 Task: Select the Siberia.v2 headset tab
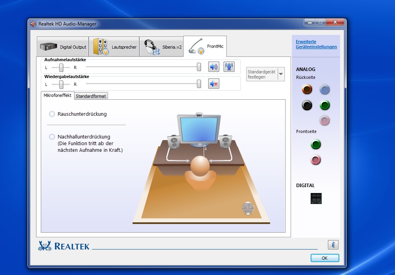tap(162, 47)
